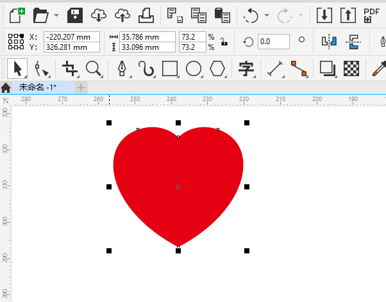The height and width of the screenshot is (302, 386).
Task: Open the Undo history dropdown arrow
Action: click(267, 15)
